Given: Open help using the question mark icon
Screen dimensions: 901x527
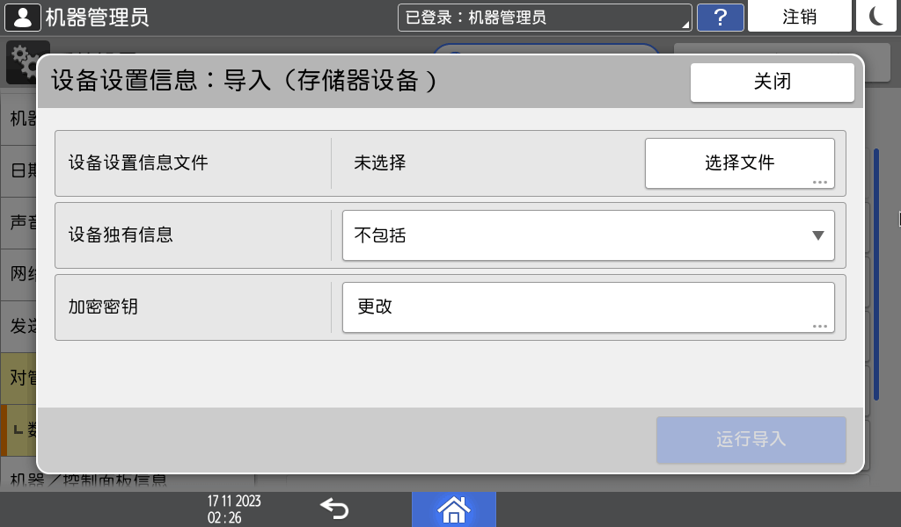Looking at the screenshot, I should coord(721,16).
